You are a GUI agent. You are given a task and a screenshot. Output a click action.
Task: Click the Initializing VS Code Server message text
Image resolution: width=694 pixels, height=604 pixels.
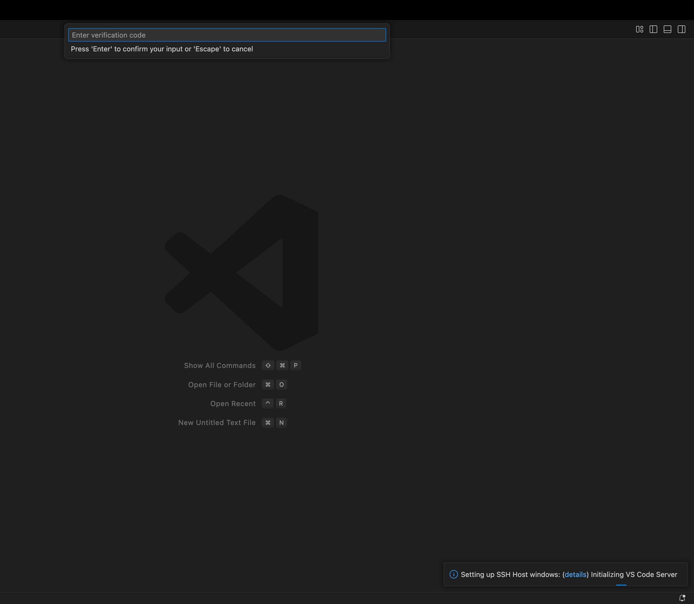634,574
